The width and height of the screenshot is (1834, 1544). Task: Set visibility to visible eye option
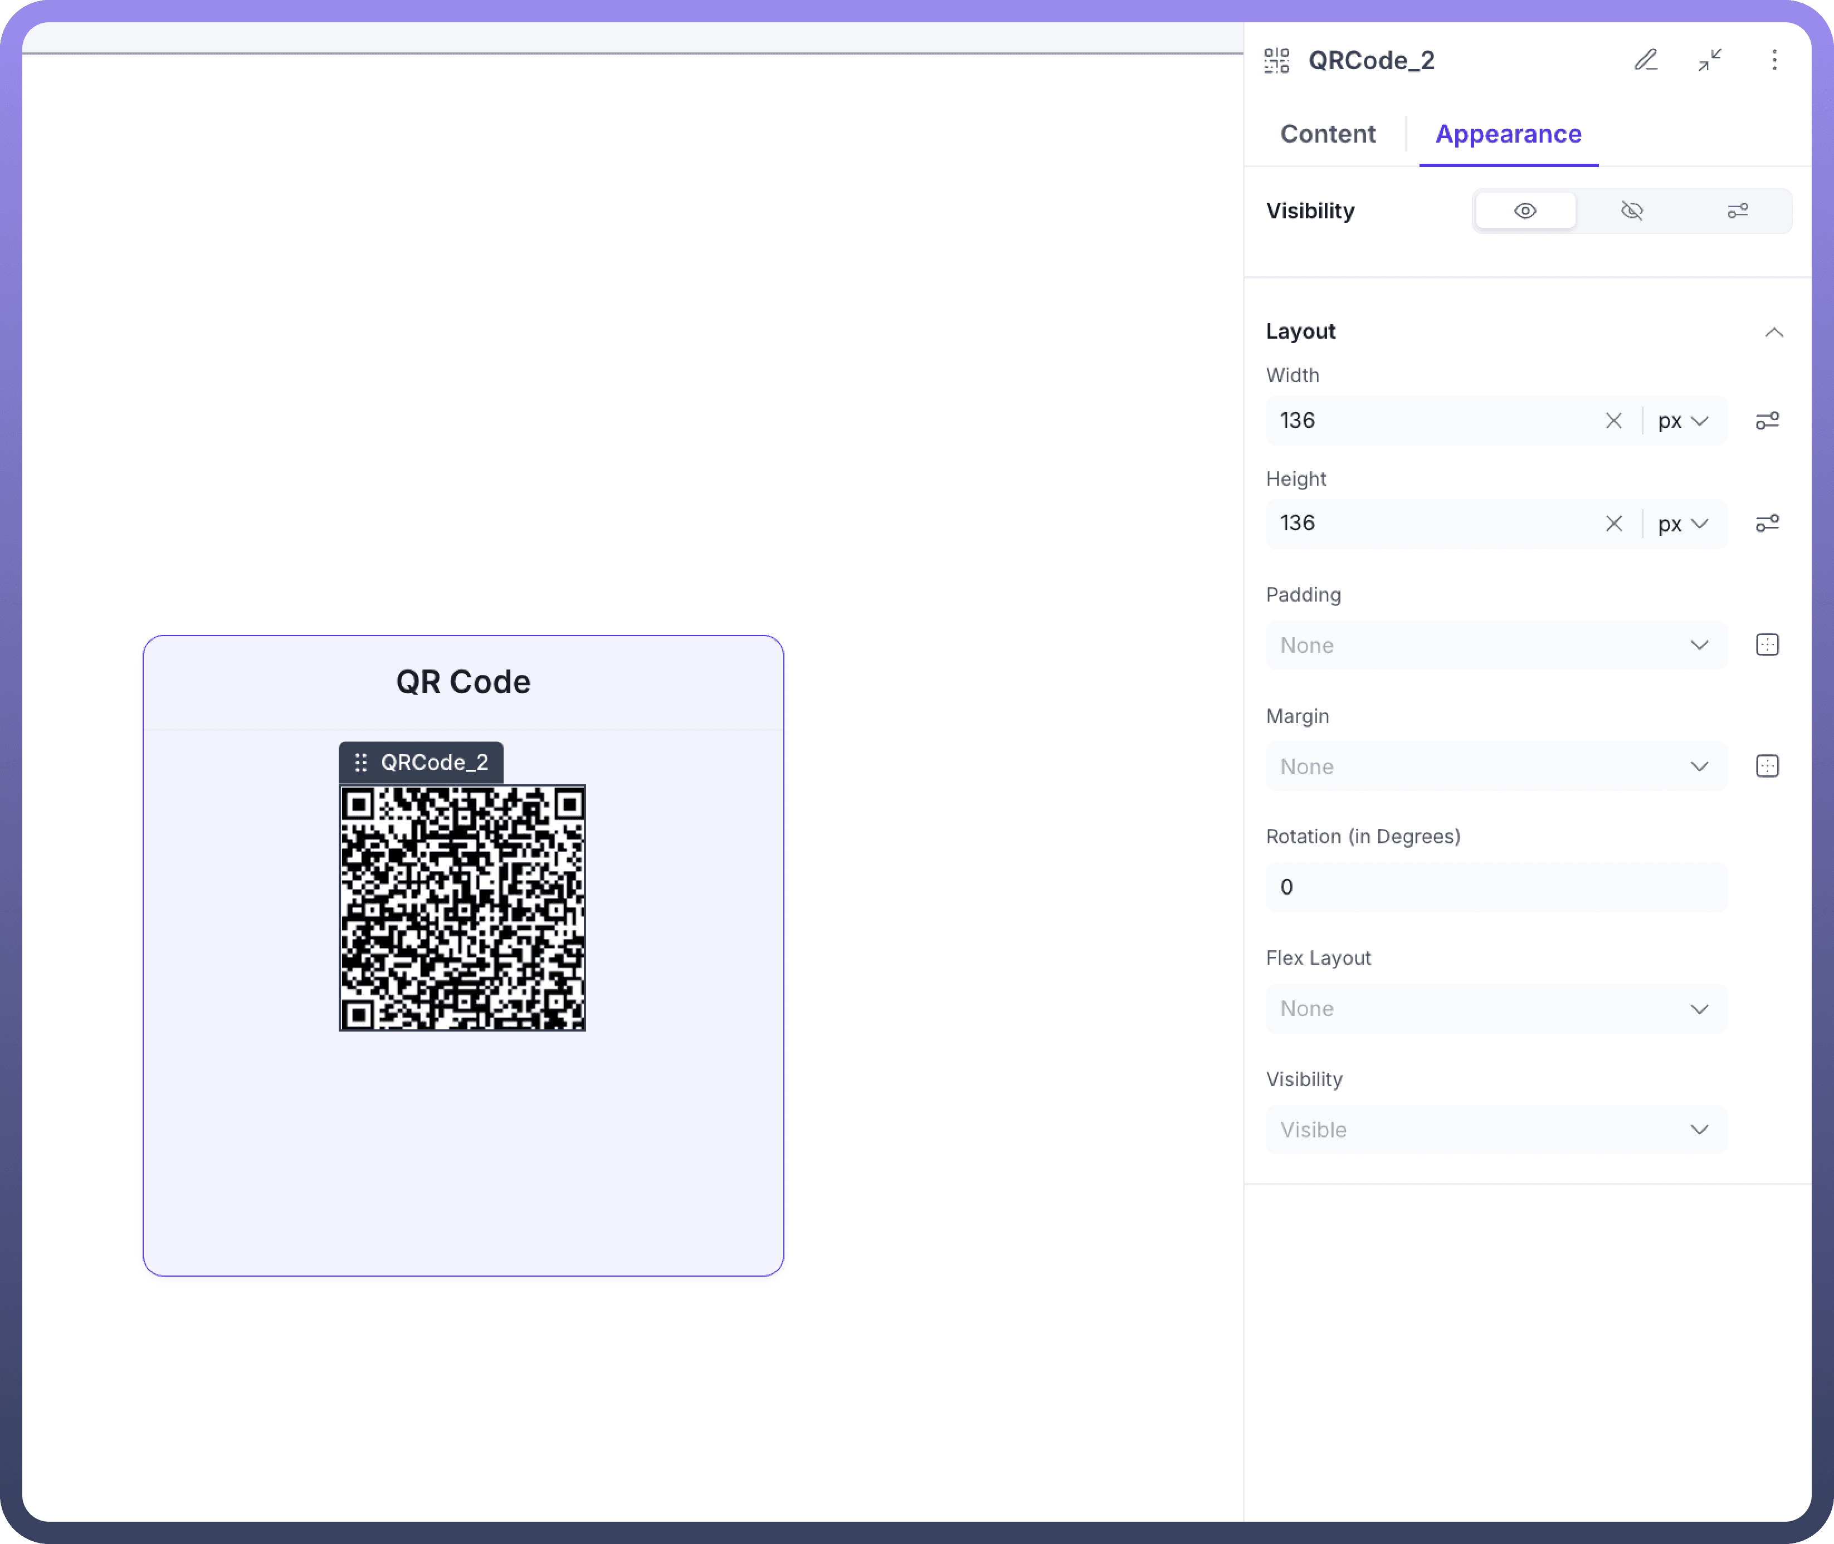(1525, 211)
